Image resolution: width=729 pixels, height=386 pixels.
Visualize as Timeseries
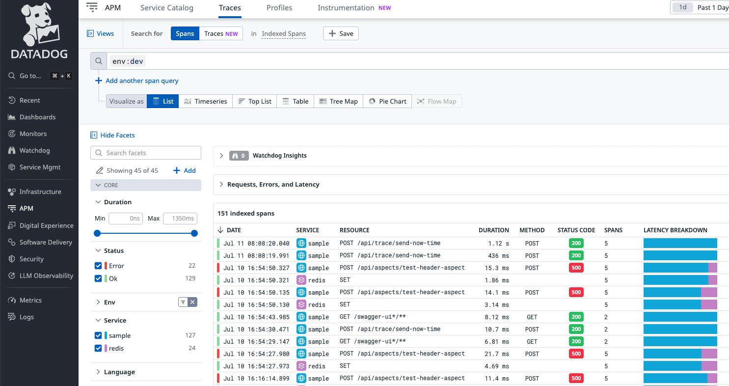[x=205, y=101]
